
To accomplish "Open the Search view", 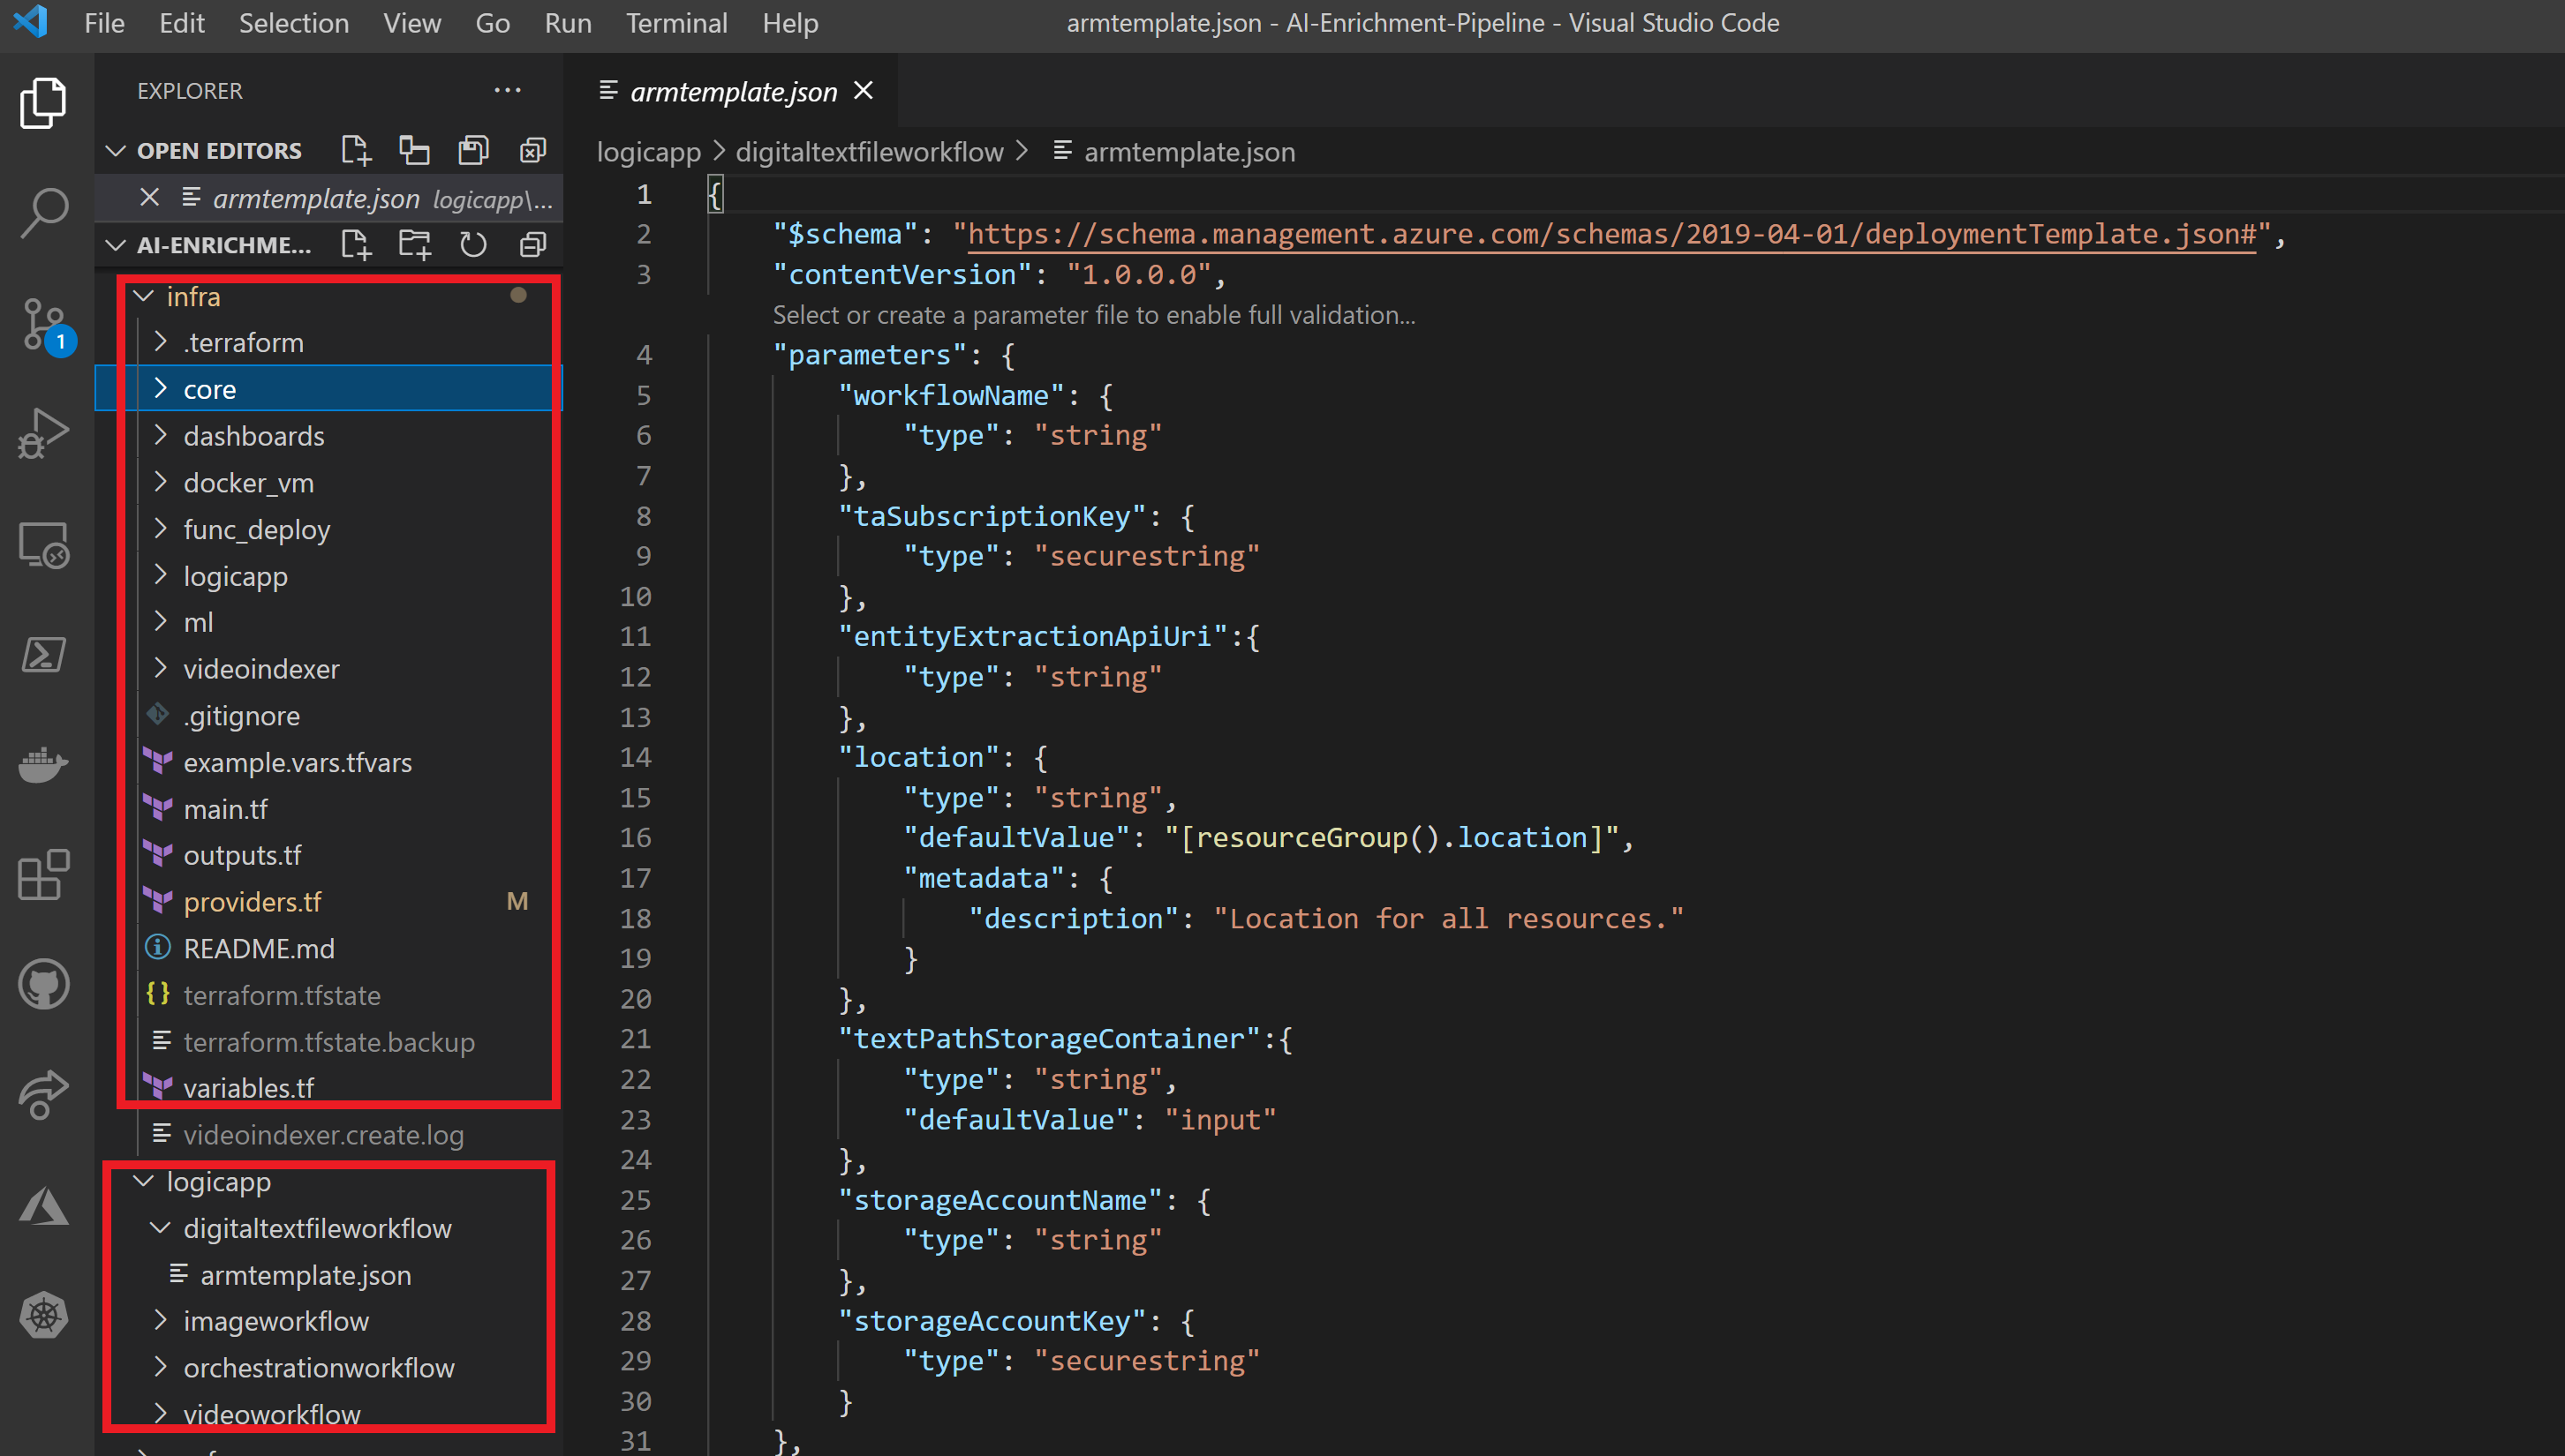I will click(43, 213).
